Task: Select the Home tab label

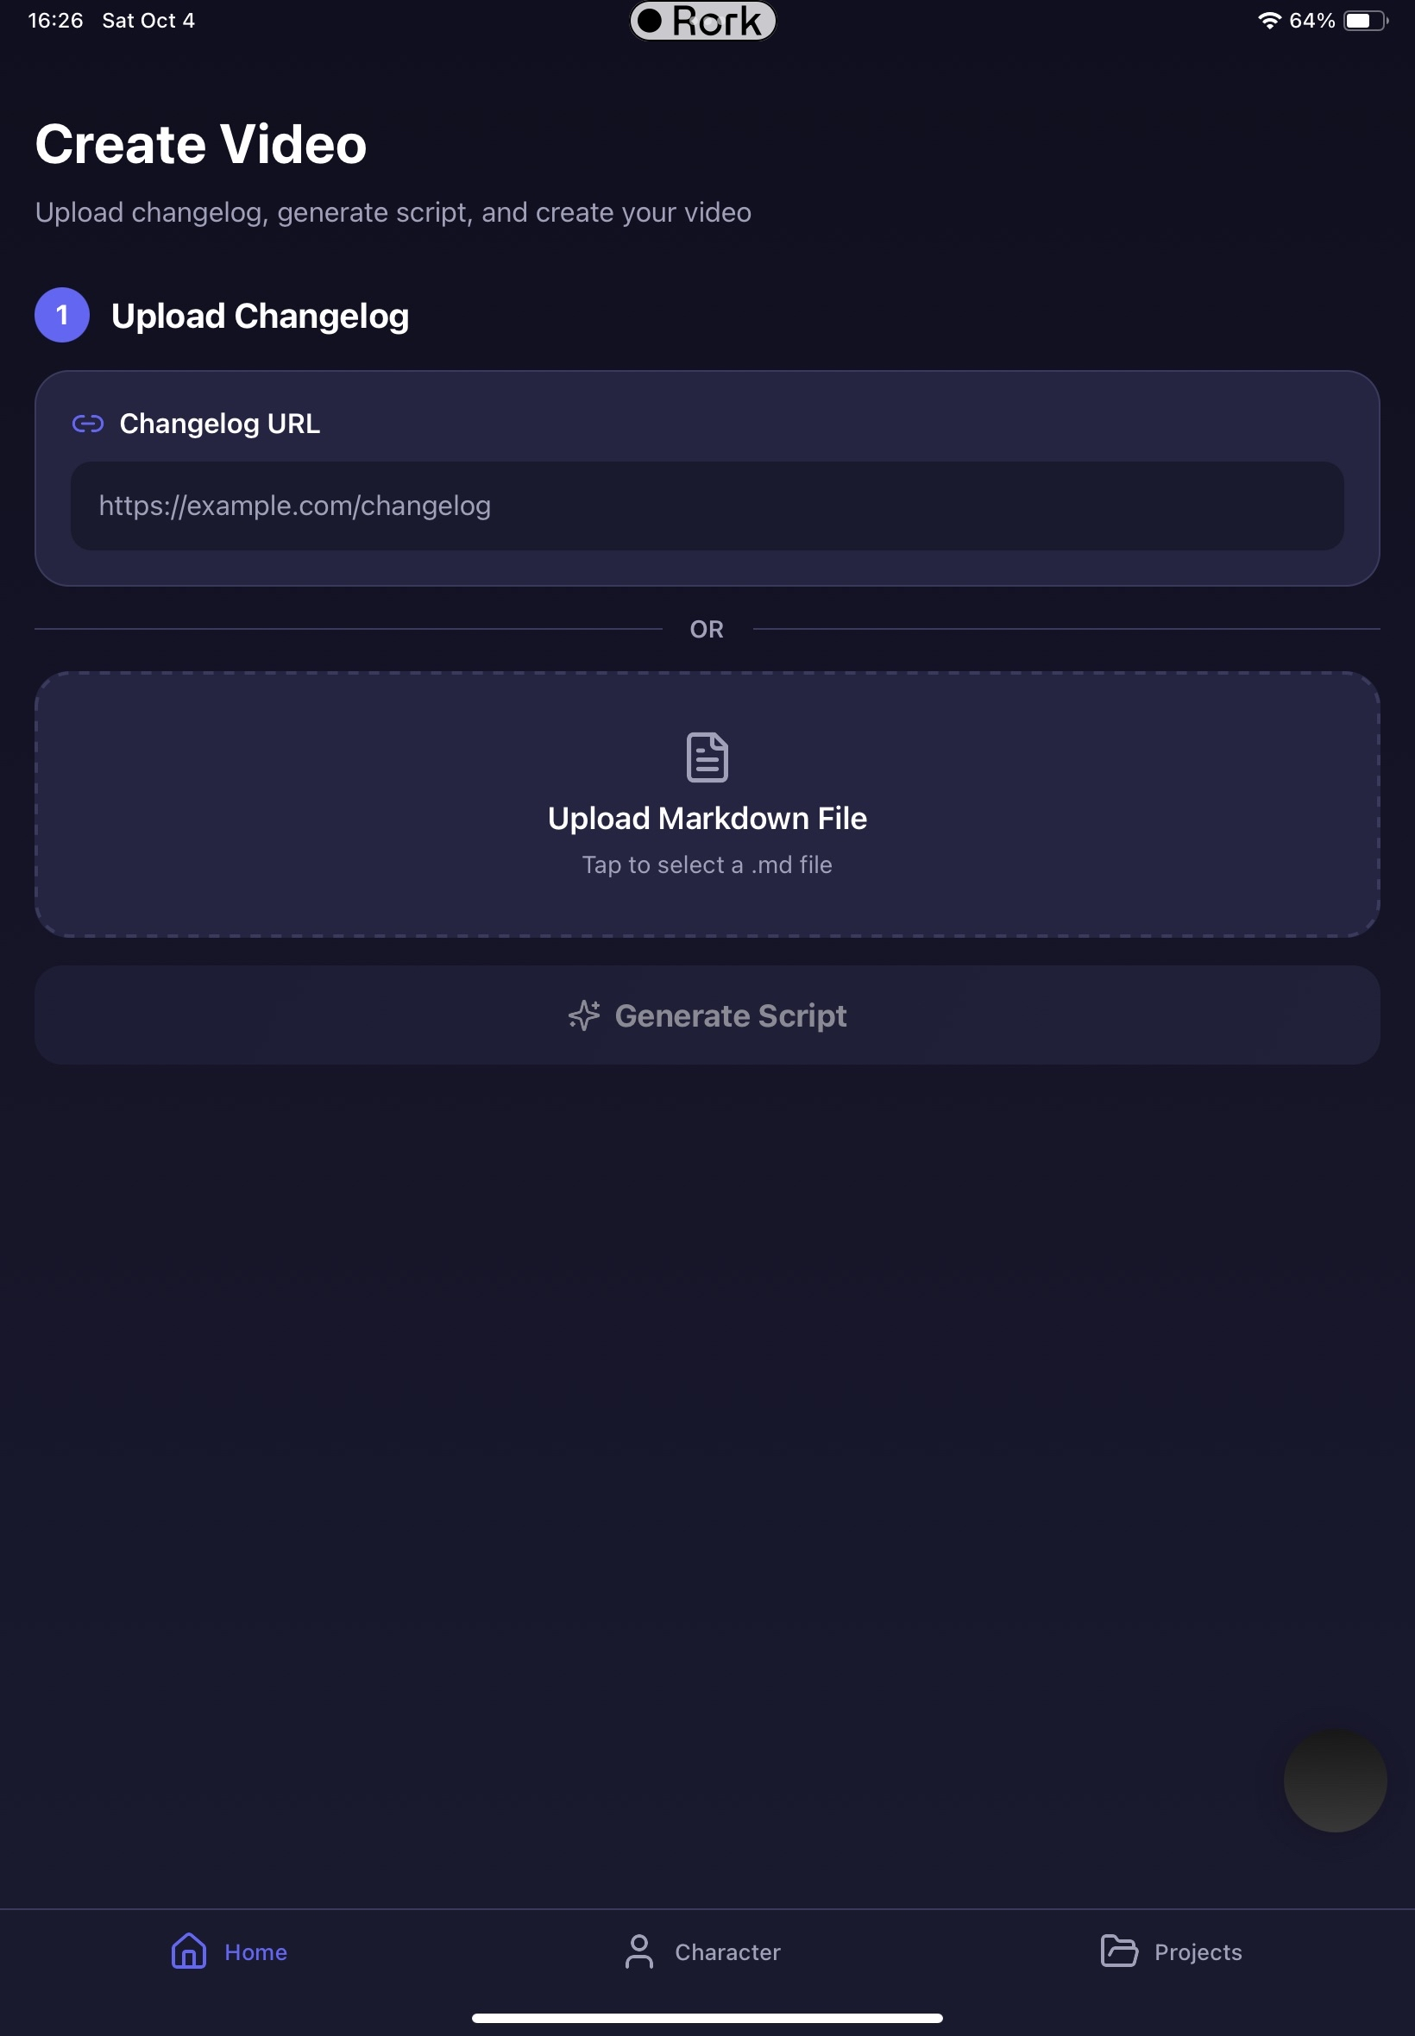Action: pos(256,1951)
